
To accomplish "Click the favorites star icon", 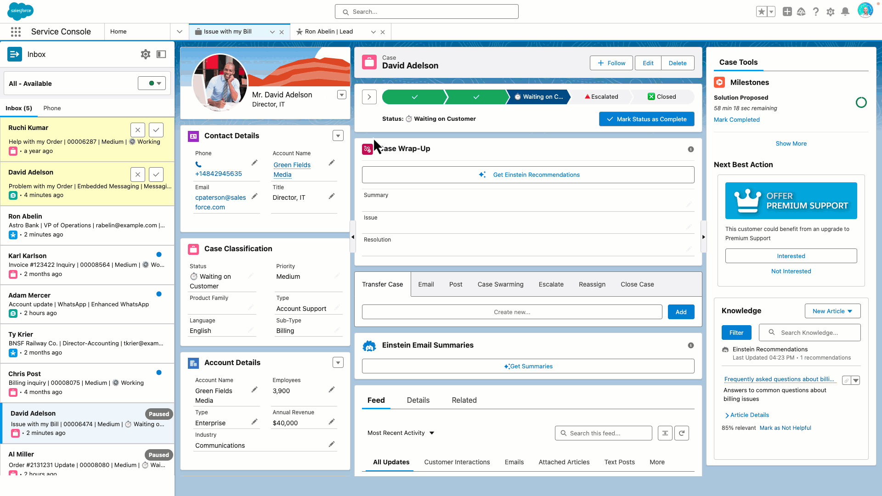I will [761, 12].
